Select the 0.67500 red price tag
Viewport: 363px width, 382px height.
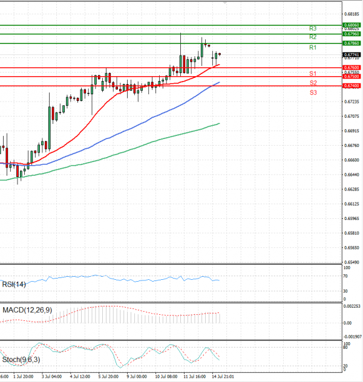[x=352, y=77]
